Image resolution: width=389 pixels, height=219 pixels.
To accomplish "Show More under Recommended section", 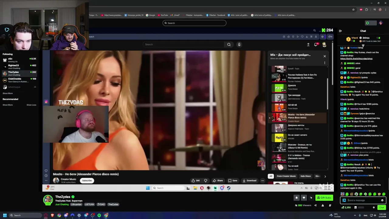I will [x=8, y=105].
